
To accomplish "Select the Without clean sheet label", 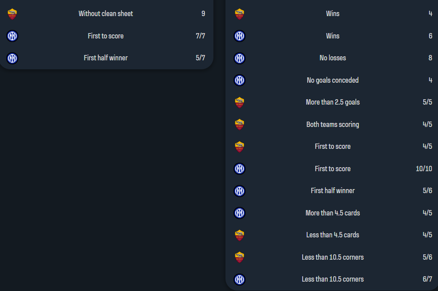I will 106,14.
